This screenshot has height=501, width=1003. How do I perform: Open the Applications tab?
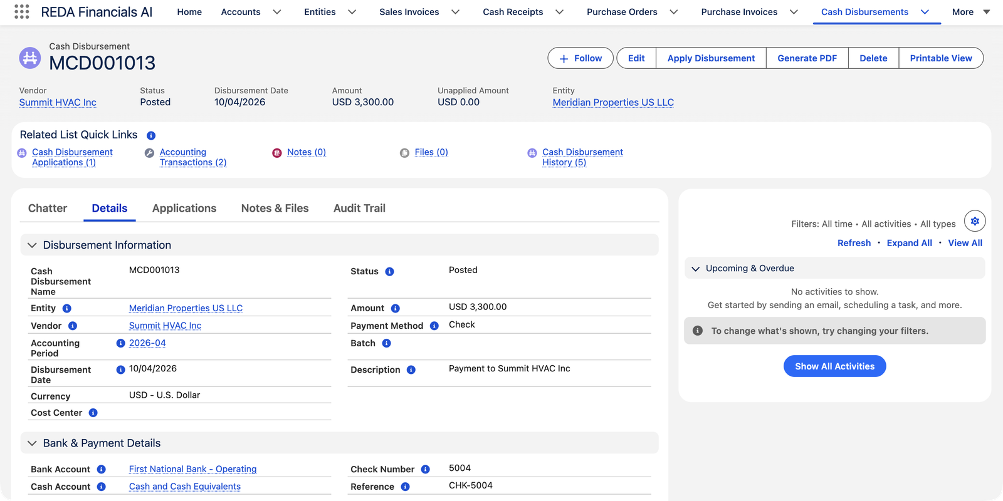coord(184,209)
